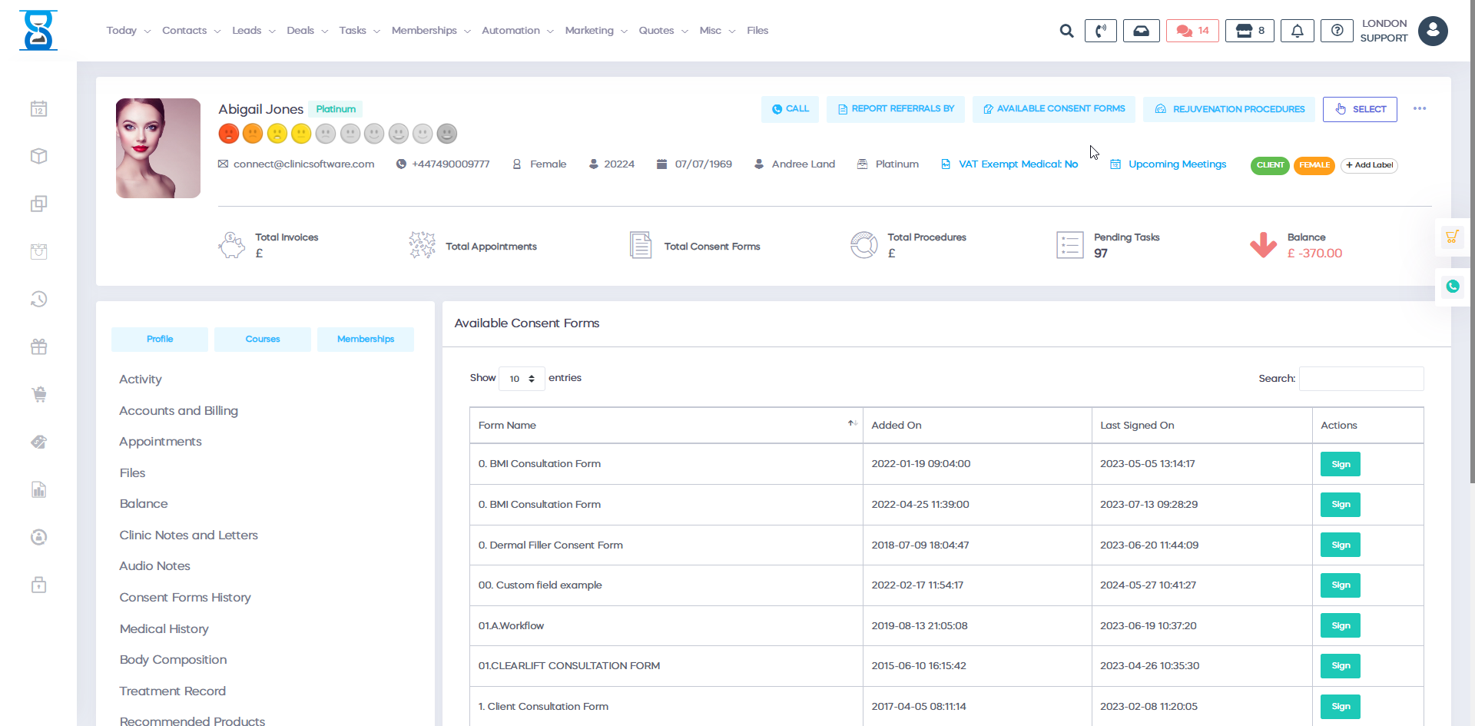This screenshot has height=726, width=1475.
Task: Open Consent Forms History in side menu
Action: tap(185, 598)
